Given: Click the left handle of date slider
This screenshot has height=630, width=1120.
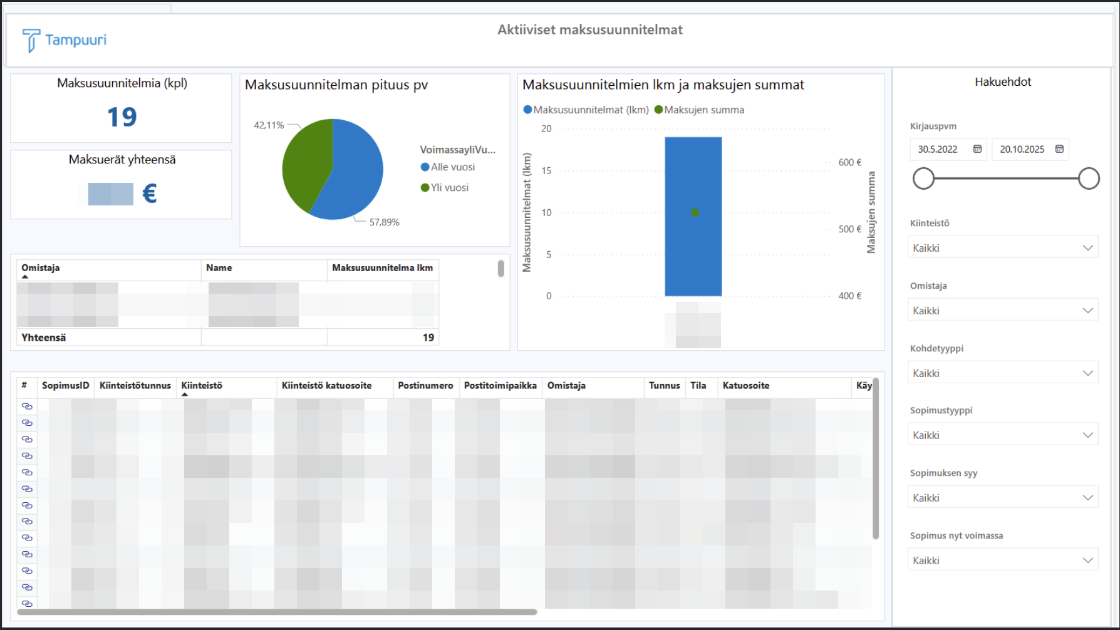Looking at the screenshot, I should [923, 178].
